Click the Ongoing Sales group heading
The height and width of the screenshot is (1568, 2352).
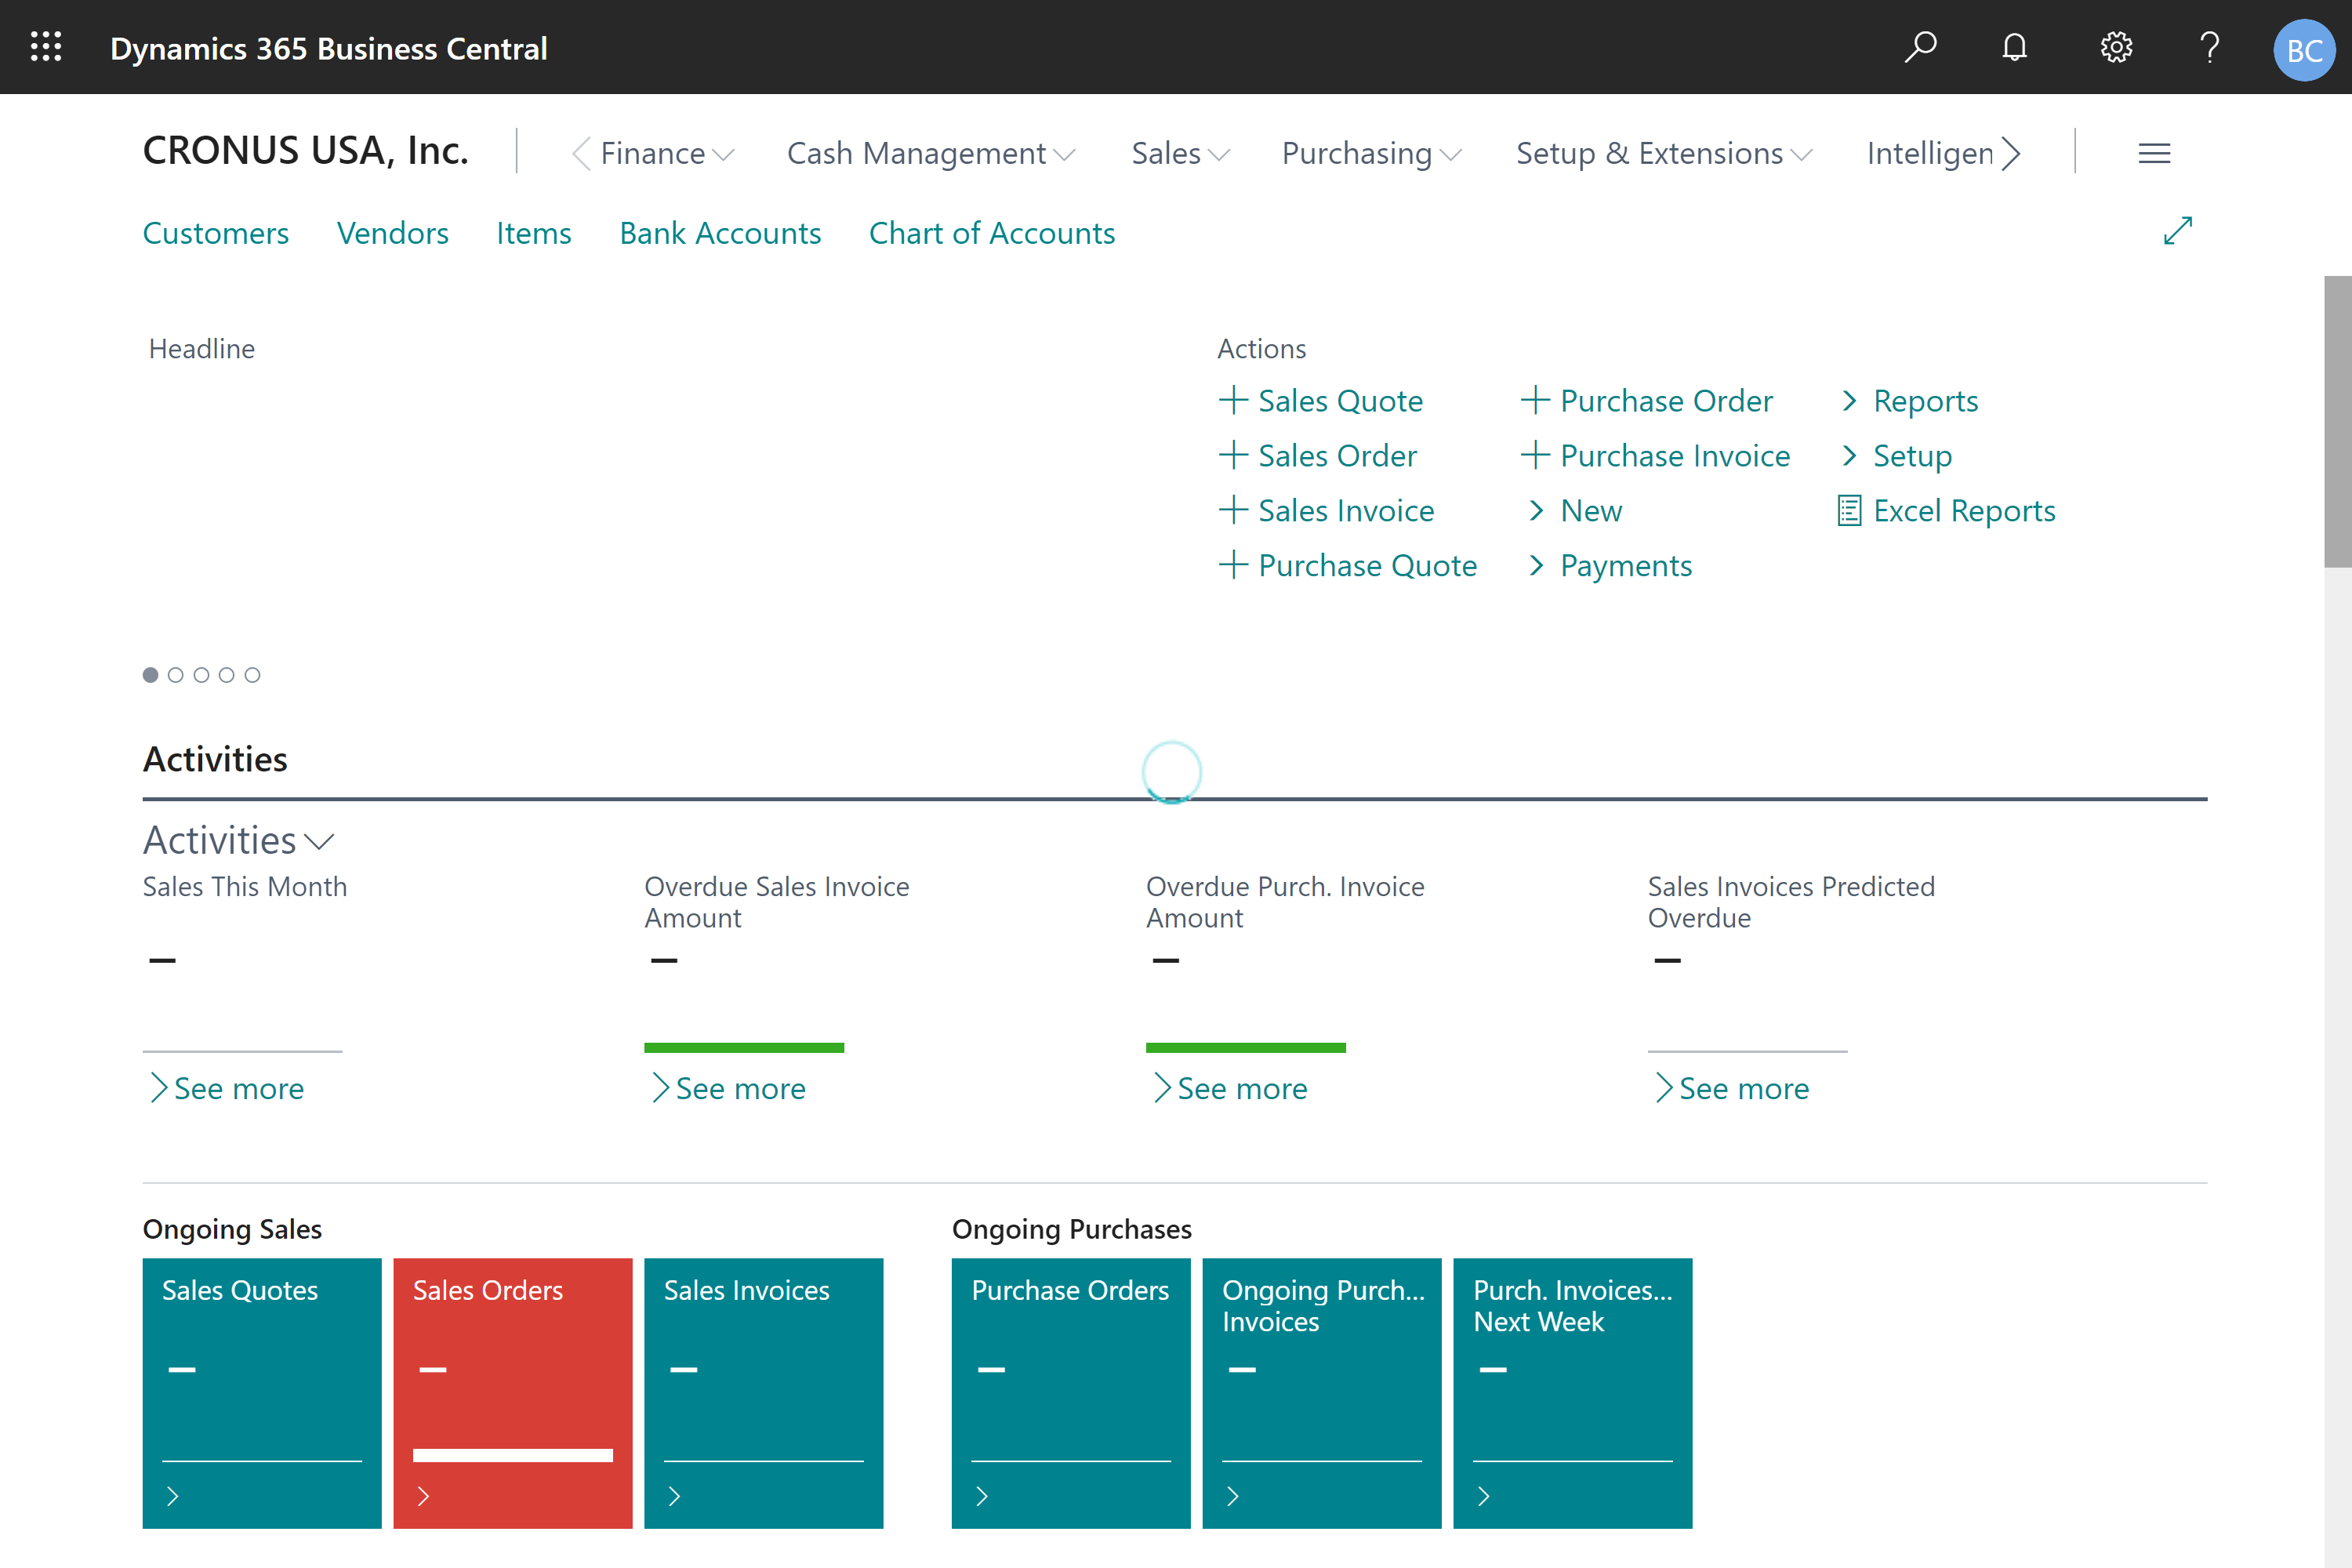click(x=232, y=1229)
